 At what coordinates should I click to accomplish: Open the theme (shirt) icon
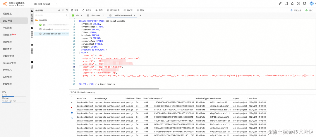click(x=305, y=4)
